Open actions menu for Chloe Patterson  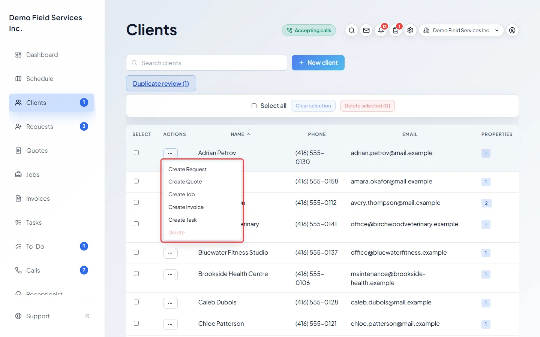[170, 324]
